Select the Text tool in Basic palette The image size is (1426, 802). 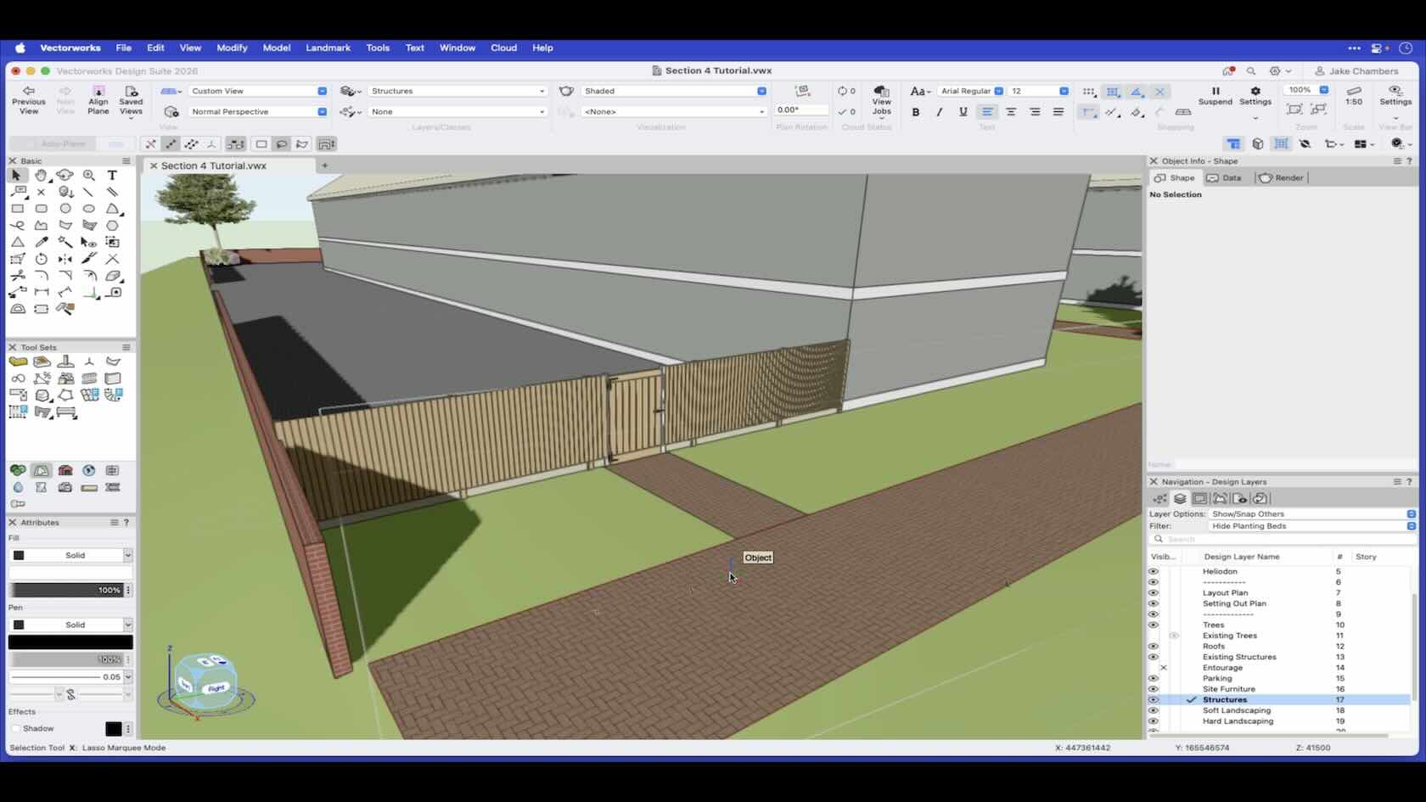[112, 175]
